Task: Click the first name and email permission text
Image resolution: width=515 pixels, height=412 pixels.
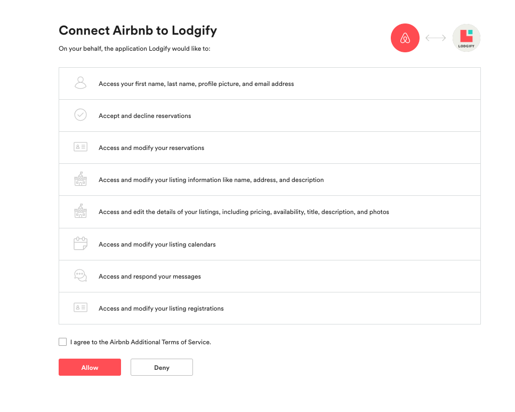Action: click(x=196, y=84)
